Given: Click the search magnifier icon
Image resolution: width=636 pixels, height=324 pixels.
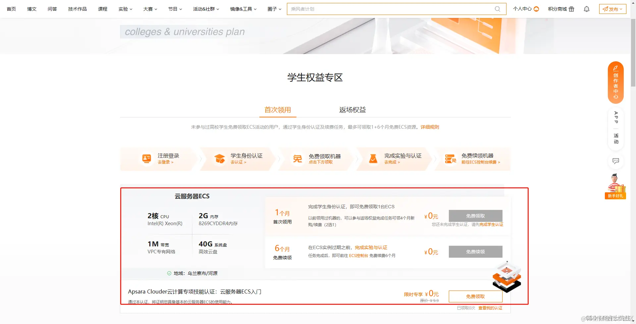Looking at the screenshot, I should pos(497,9).
